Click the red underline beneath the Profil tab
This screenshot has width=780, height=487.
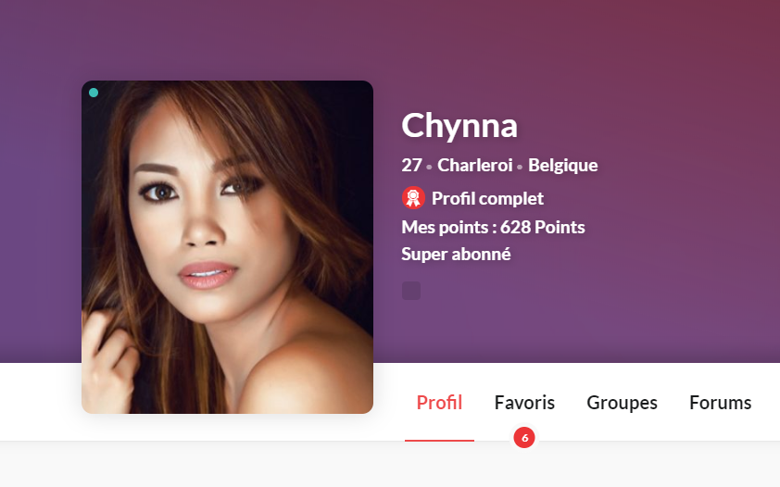point(439,441)
